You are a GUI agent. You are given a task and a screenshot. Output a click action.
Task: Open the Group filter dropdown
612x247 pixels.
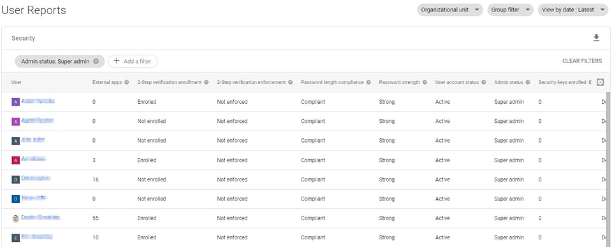510,10
